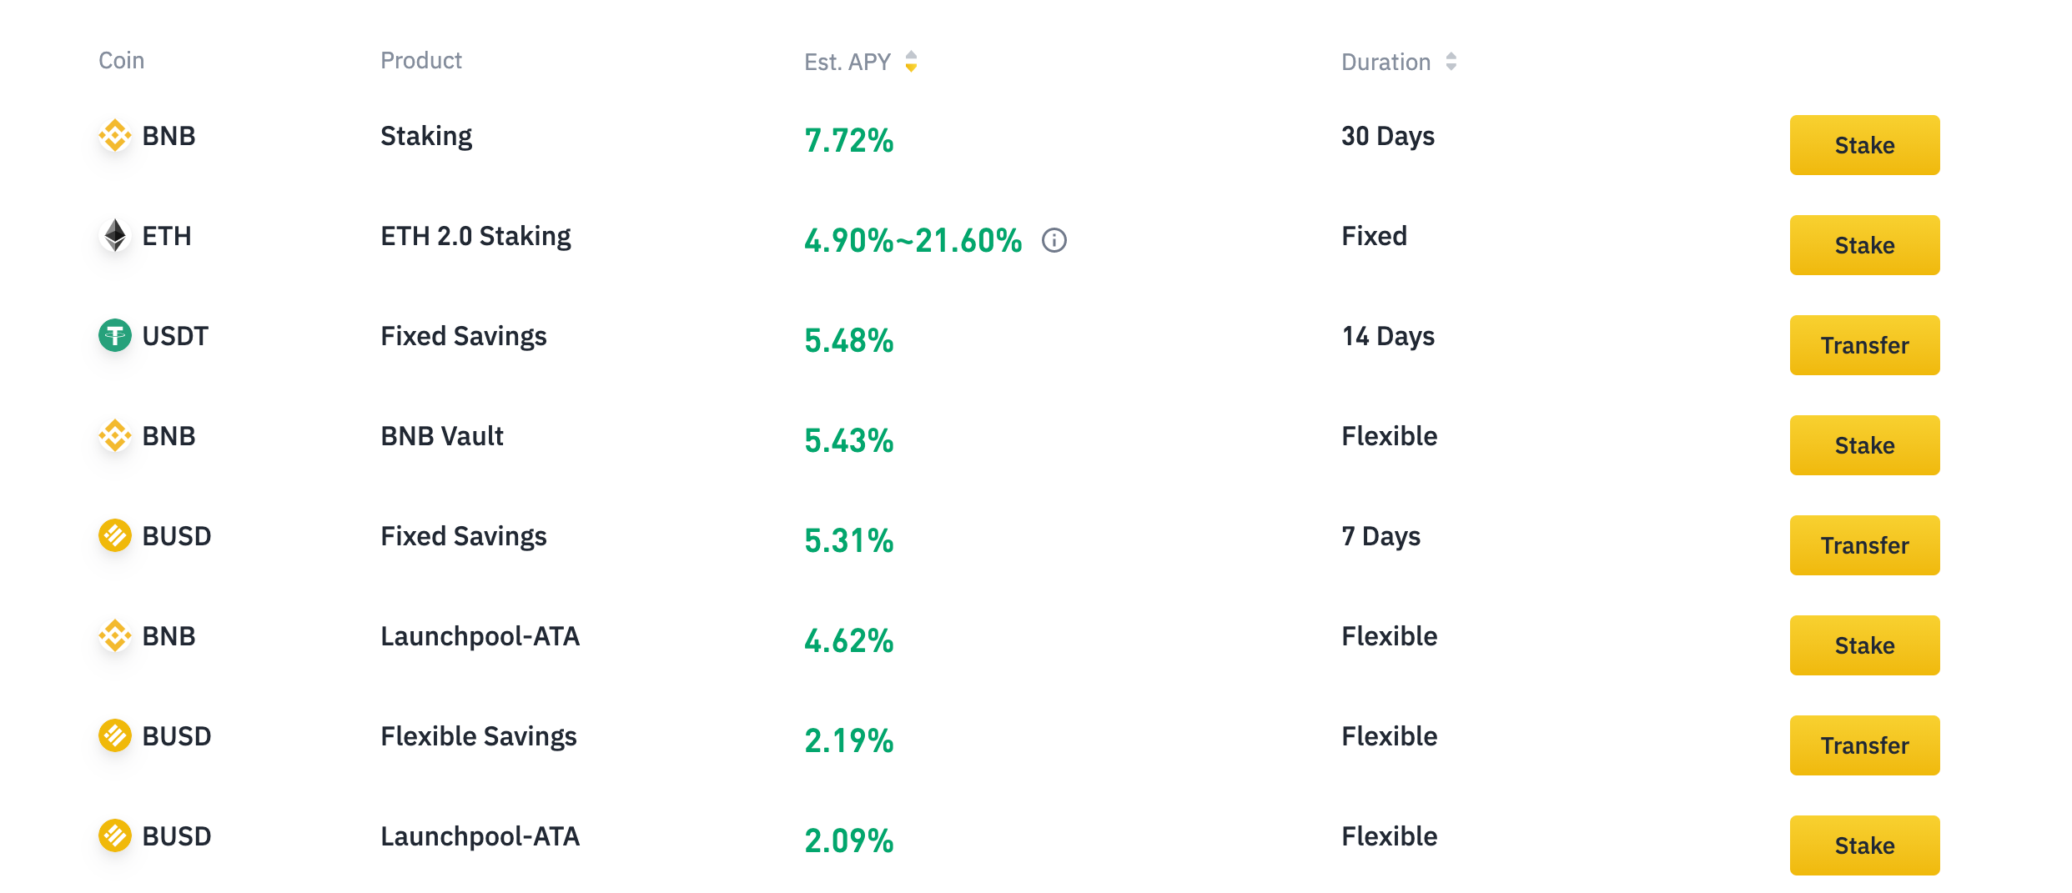
Task: Stake BUSD in Launchpool-ATA
Action: click(1864, 845)
